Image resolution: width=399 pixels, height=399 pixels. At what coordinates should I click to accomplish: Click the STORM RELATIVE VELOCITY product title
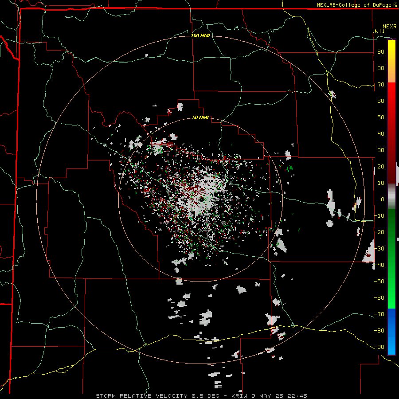141,396
